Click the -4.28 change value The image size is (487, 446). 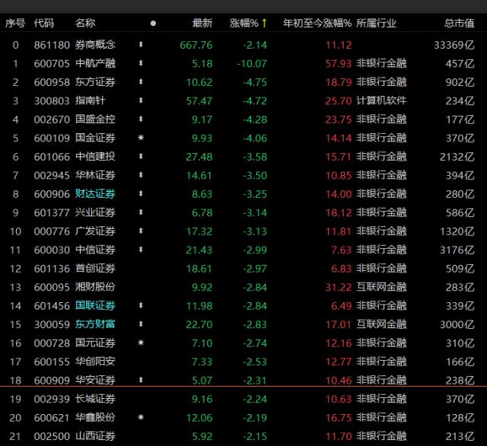tap(255, 119)
